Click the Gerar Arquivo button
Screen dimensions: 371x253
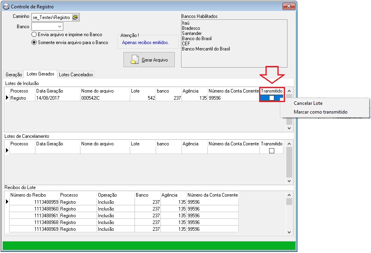[x=149, y=60]
